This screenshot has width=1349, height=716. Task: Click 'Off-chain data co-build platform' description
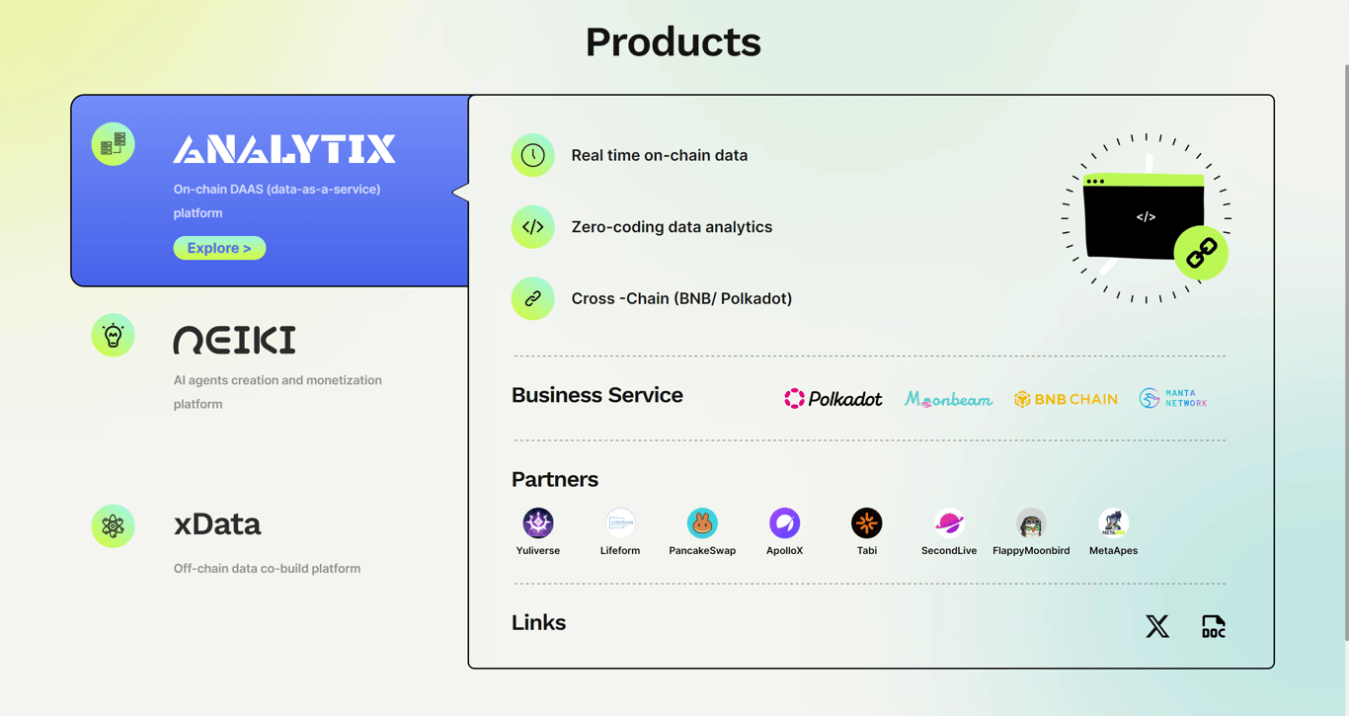click(x=267, y=568)
